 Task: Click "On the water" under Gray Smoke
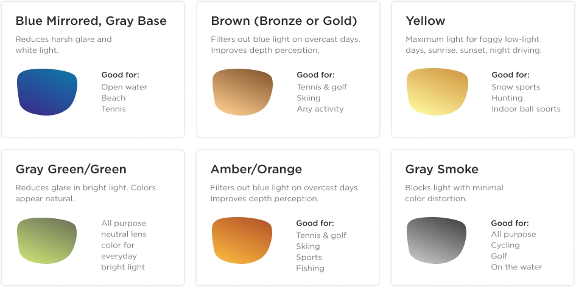[516, 267]
